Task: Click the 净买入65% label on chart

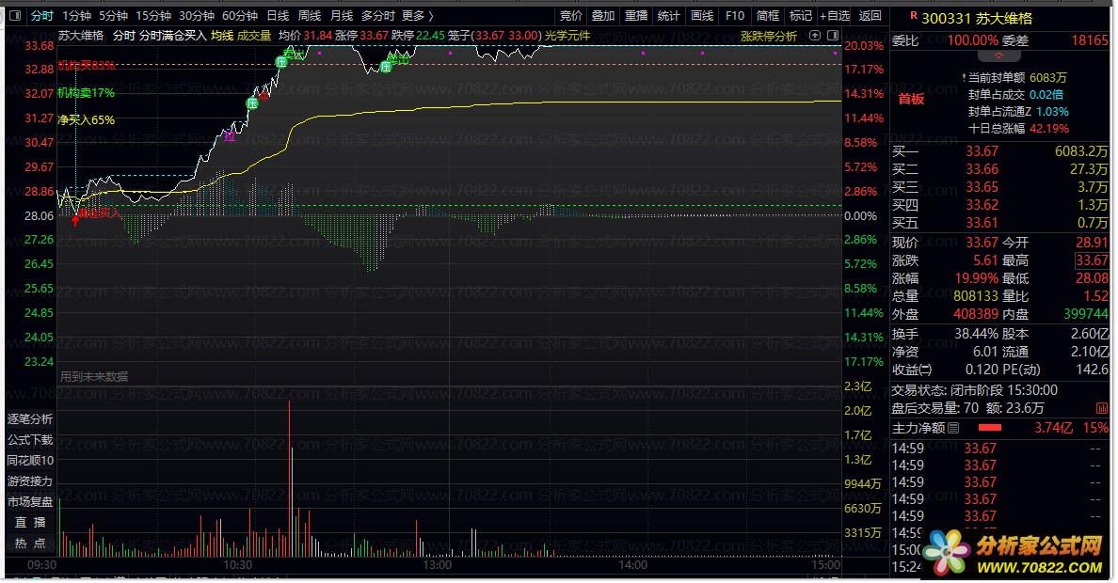Action: (86, 119)
